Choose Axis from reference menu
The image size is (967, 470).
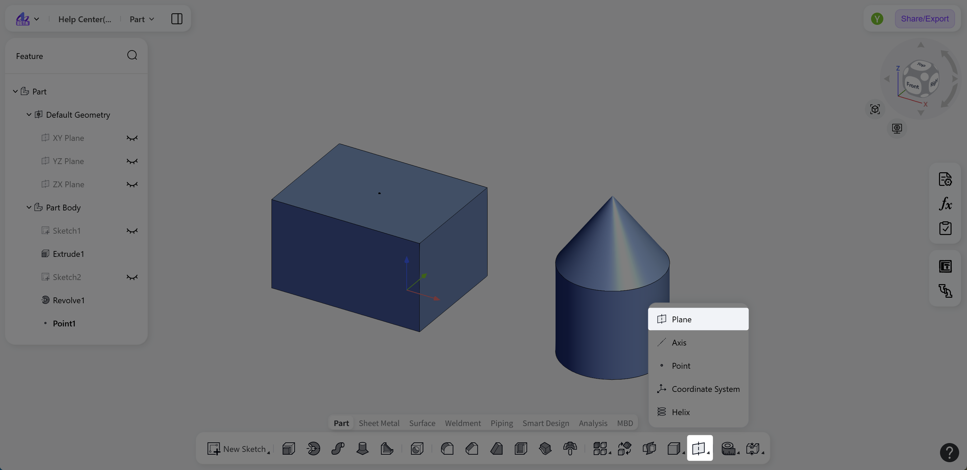click(698, 342)
